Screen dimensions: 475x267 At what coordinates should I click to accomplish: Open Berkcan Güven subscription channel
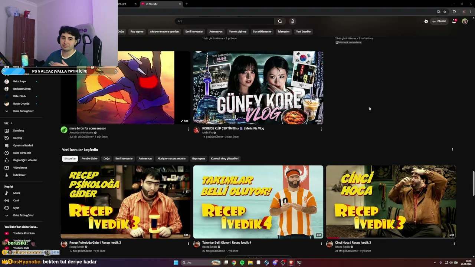22,89
